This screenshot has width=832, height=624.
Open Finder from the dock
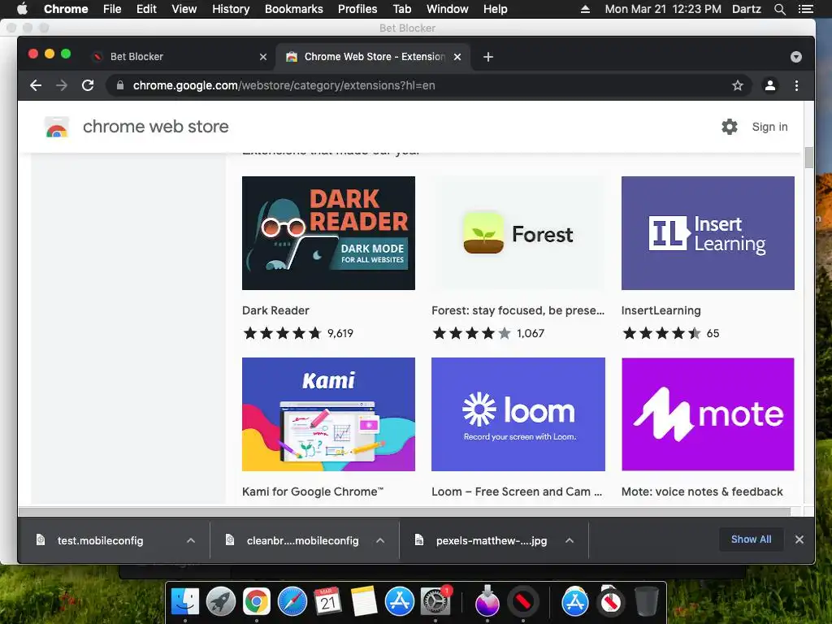tap(185, 601)
